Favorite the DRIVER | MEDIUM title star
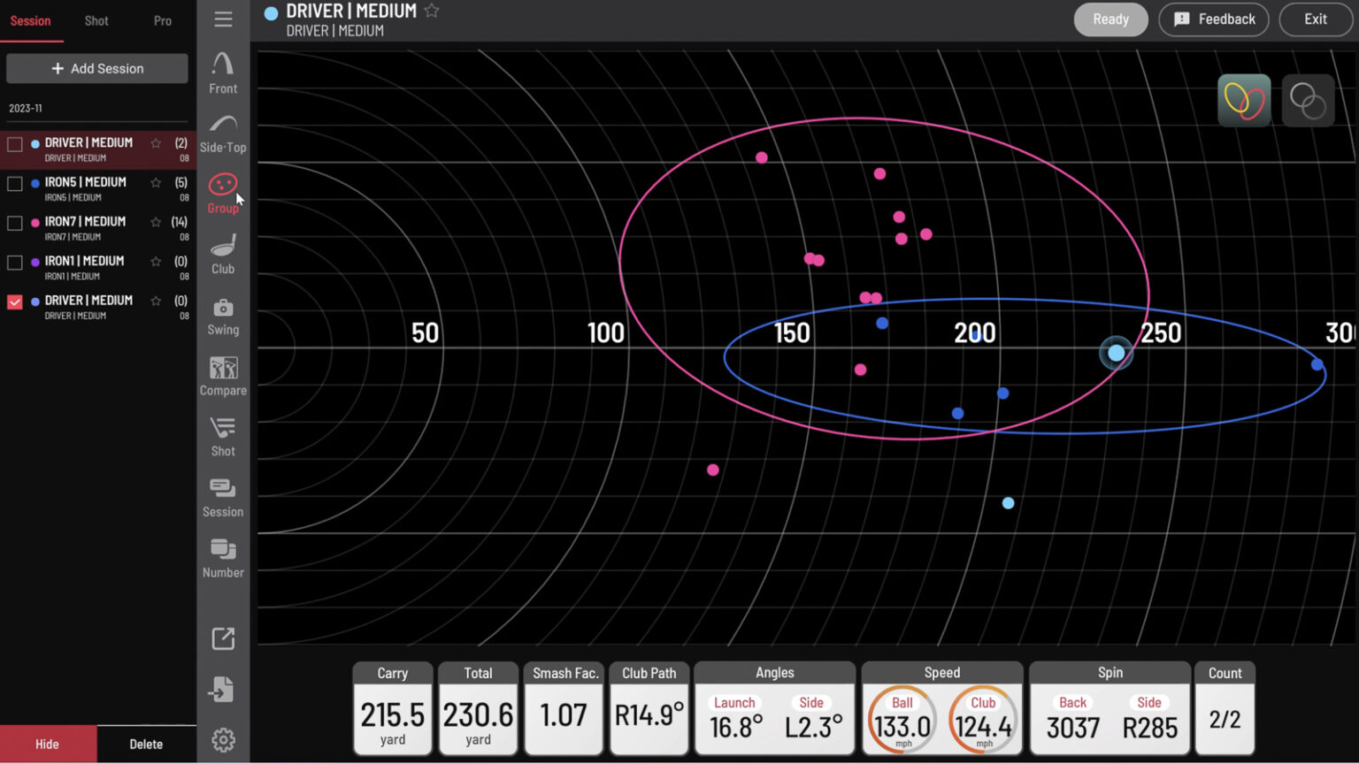1359x764 pixels. point(432,11)
